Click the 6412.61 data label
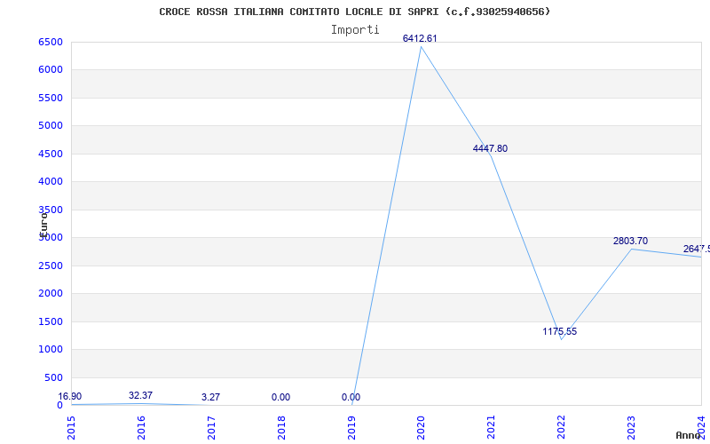The width and height of the screenshot is (710, 444). coord(420,38)
